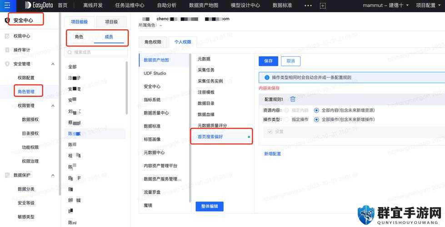445x227 pixels.
Task: Click the 数据保护 sidebar icon
Action: click(x=7, y=175)
